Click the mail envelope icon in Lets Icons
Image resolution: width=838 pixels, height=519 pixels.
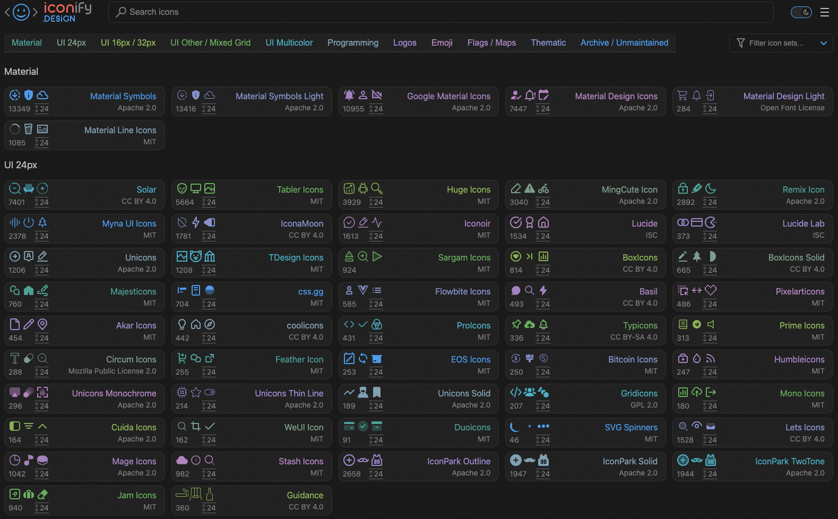point(711,426)
